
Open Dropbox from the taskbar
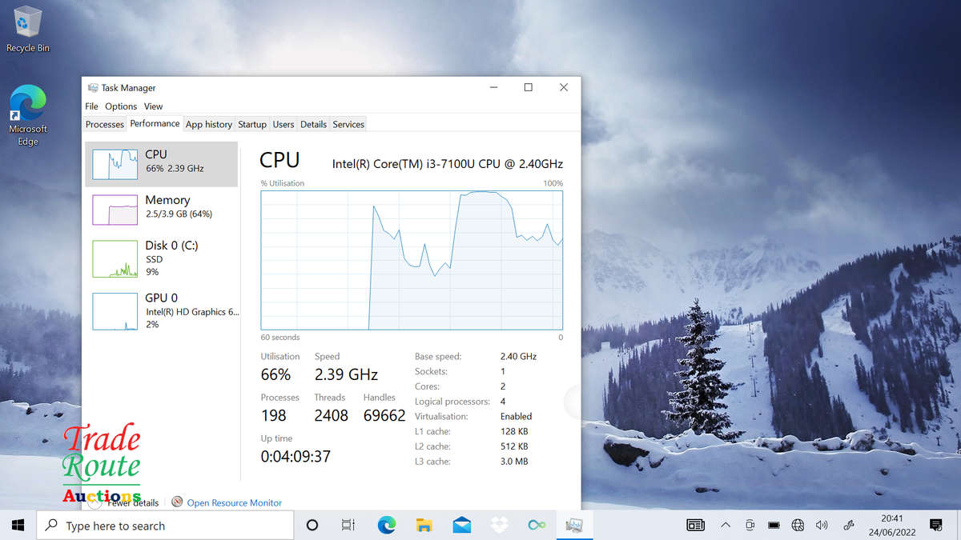coord(499,526)
